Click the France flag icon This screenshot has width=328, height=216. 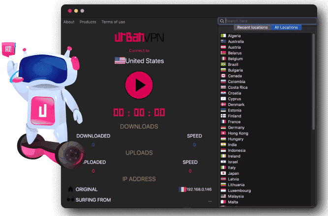point(223,121)
